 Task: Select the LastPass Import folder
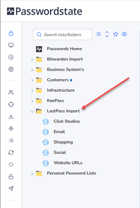(63, 111)
